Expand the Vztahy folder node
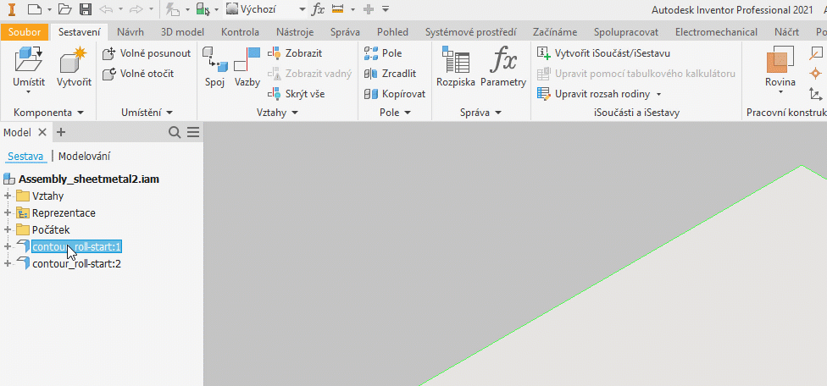827x386 pixels. pos(8,196)
